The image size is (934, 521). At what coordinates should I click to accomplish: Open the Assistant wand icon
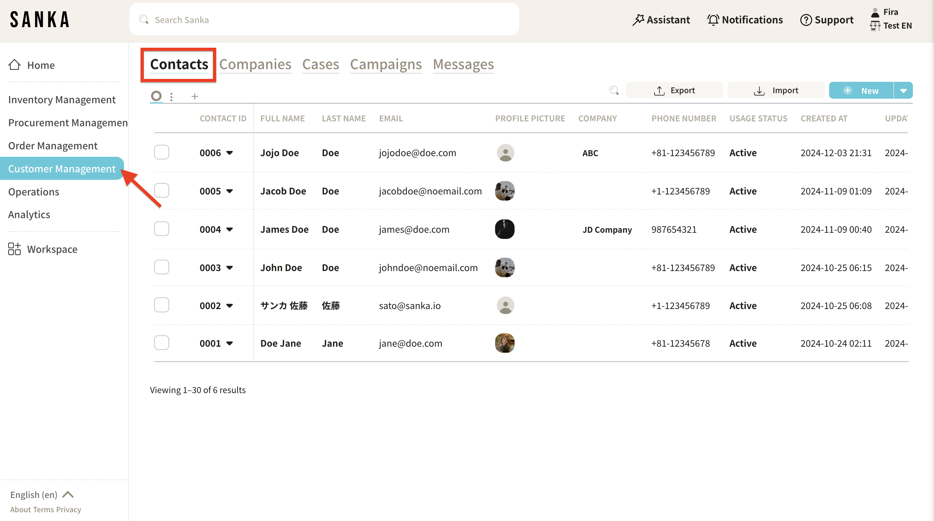(x=638, y=19)
